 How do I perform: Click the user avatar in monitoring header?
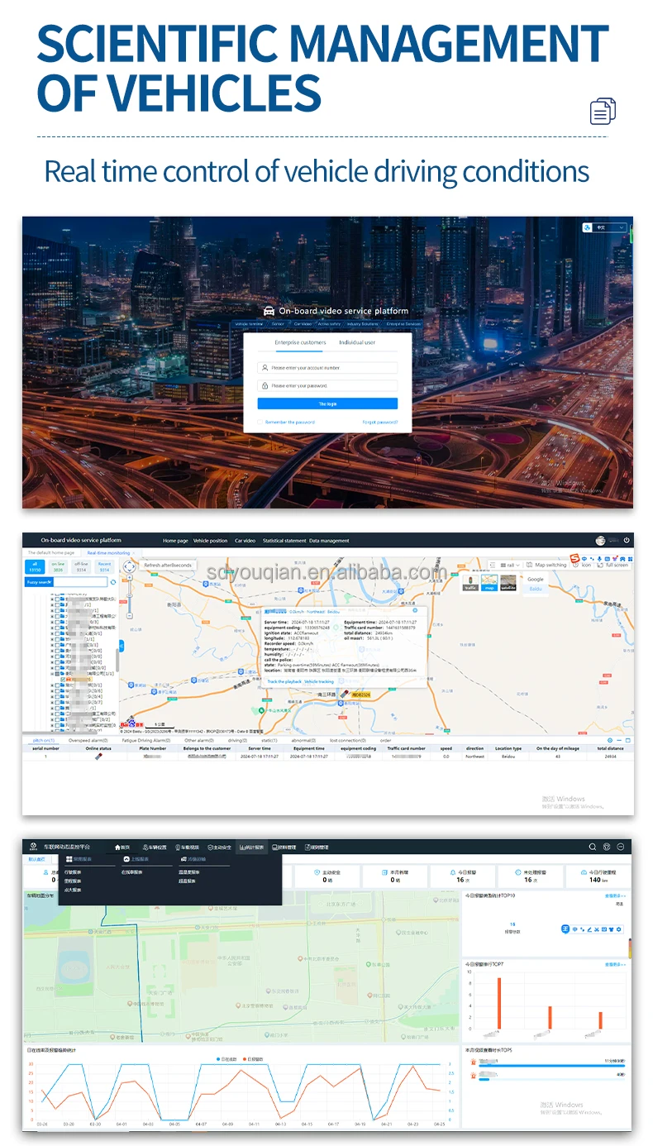[x=600, y=540]
